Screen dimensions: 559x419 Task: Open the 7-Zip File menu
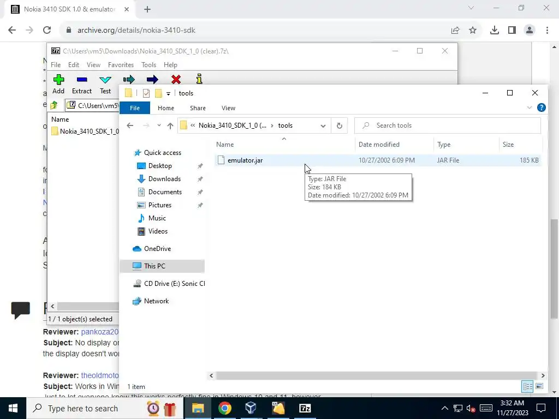tap(56, 65)
